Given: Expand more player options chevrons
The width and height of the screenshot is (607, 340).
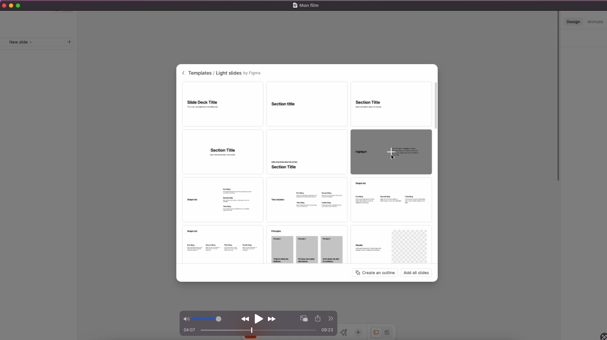Looking at the screenshot, I should click(331, 319).
